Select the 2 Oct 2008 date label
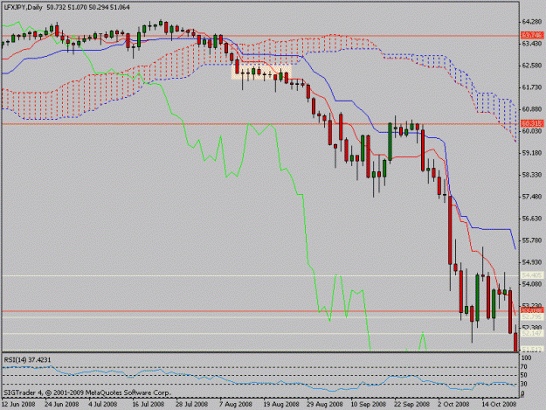Screen dimensions: 546x410 click(x=453, y=404)
